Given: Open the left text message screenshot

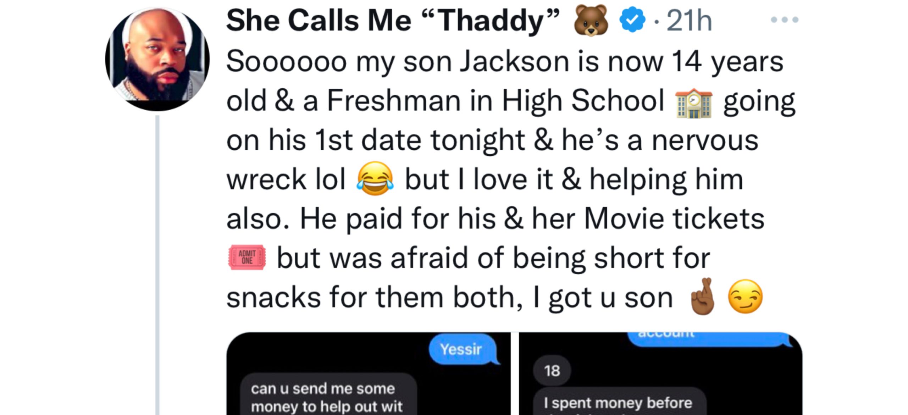Looking at the screenshot, I should (369, 373).
